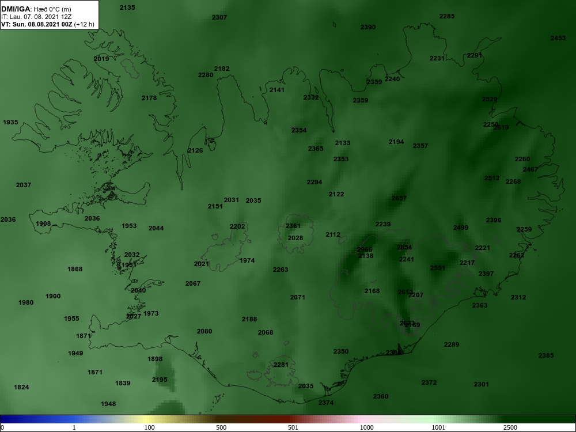Image resolution: width=576 pixels, height=432 pixels.
Task: Select the 2080 value
Action: pyautogui.click(x=204, y=332)
